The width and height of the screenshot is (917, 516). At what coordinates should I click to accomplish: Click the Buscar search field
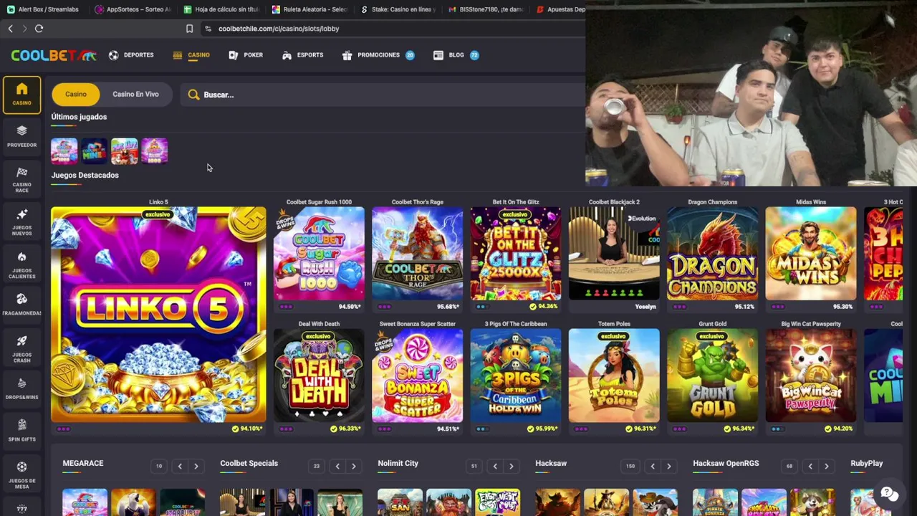383,95
